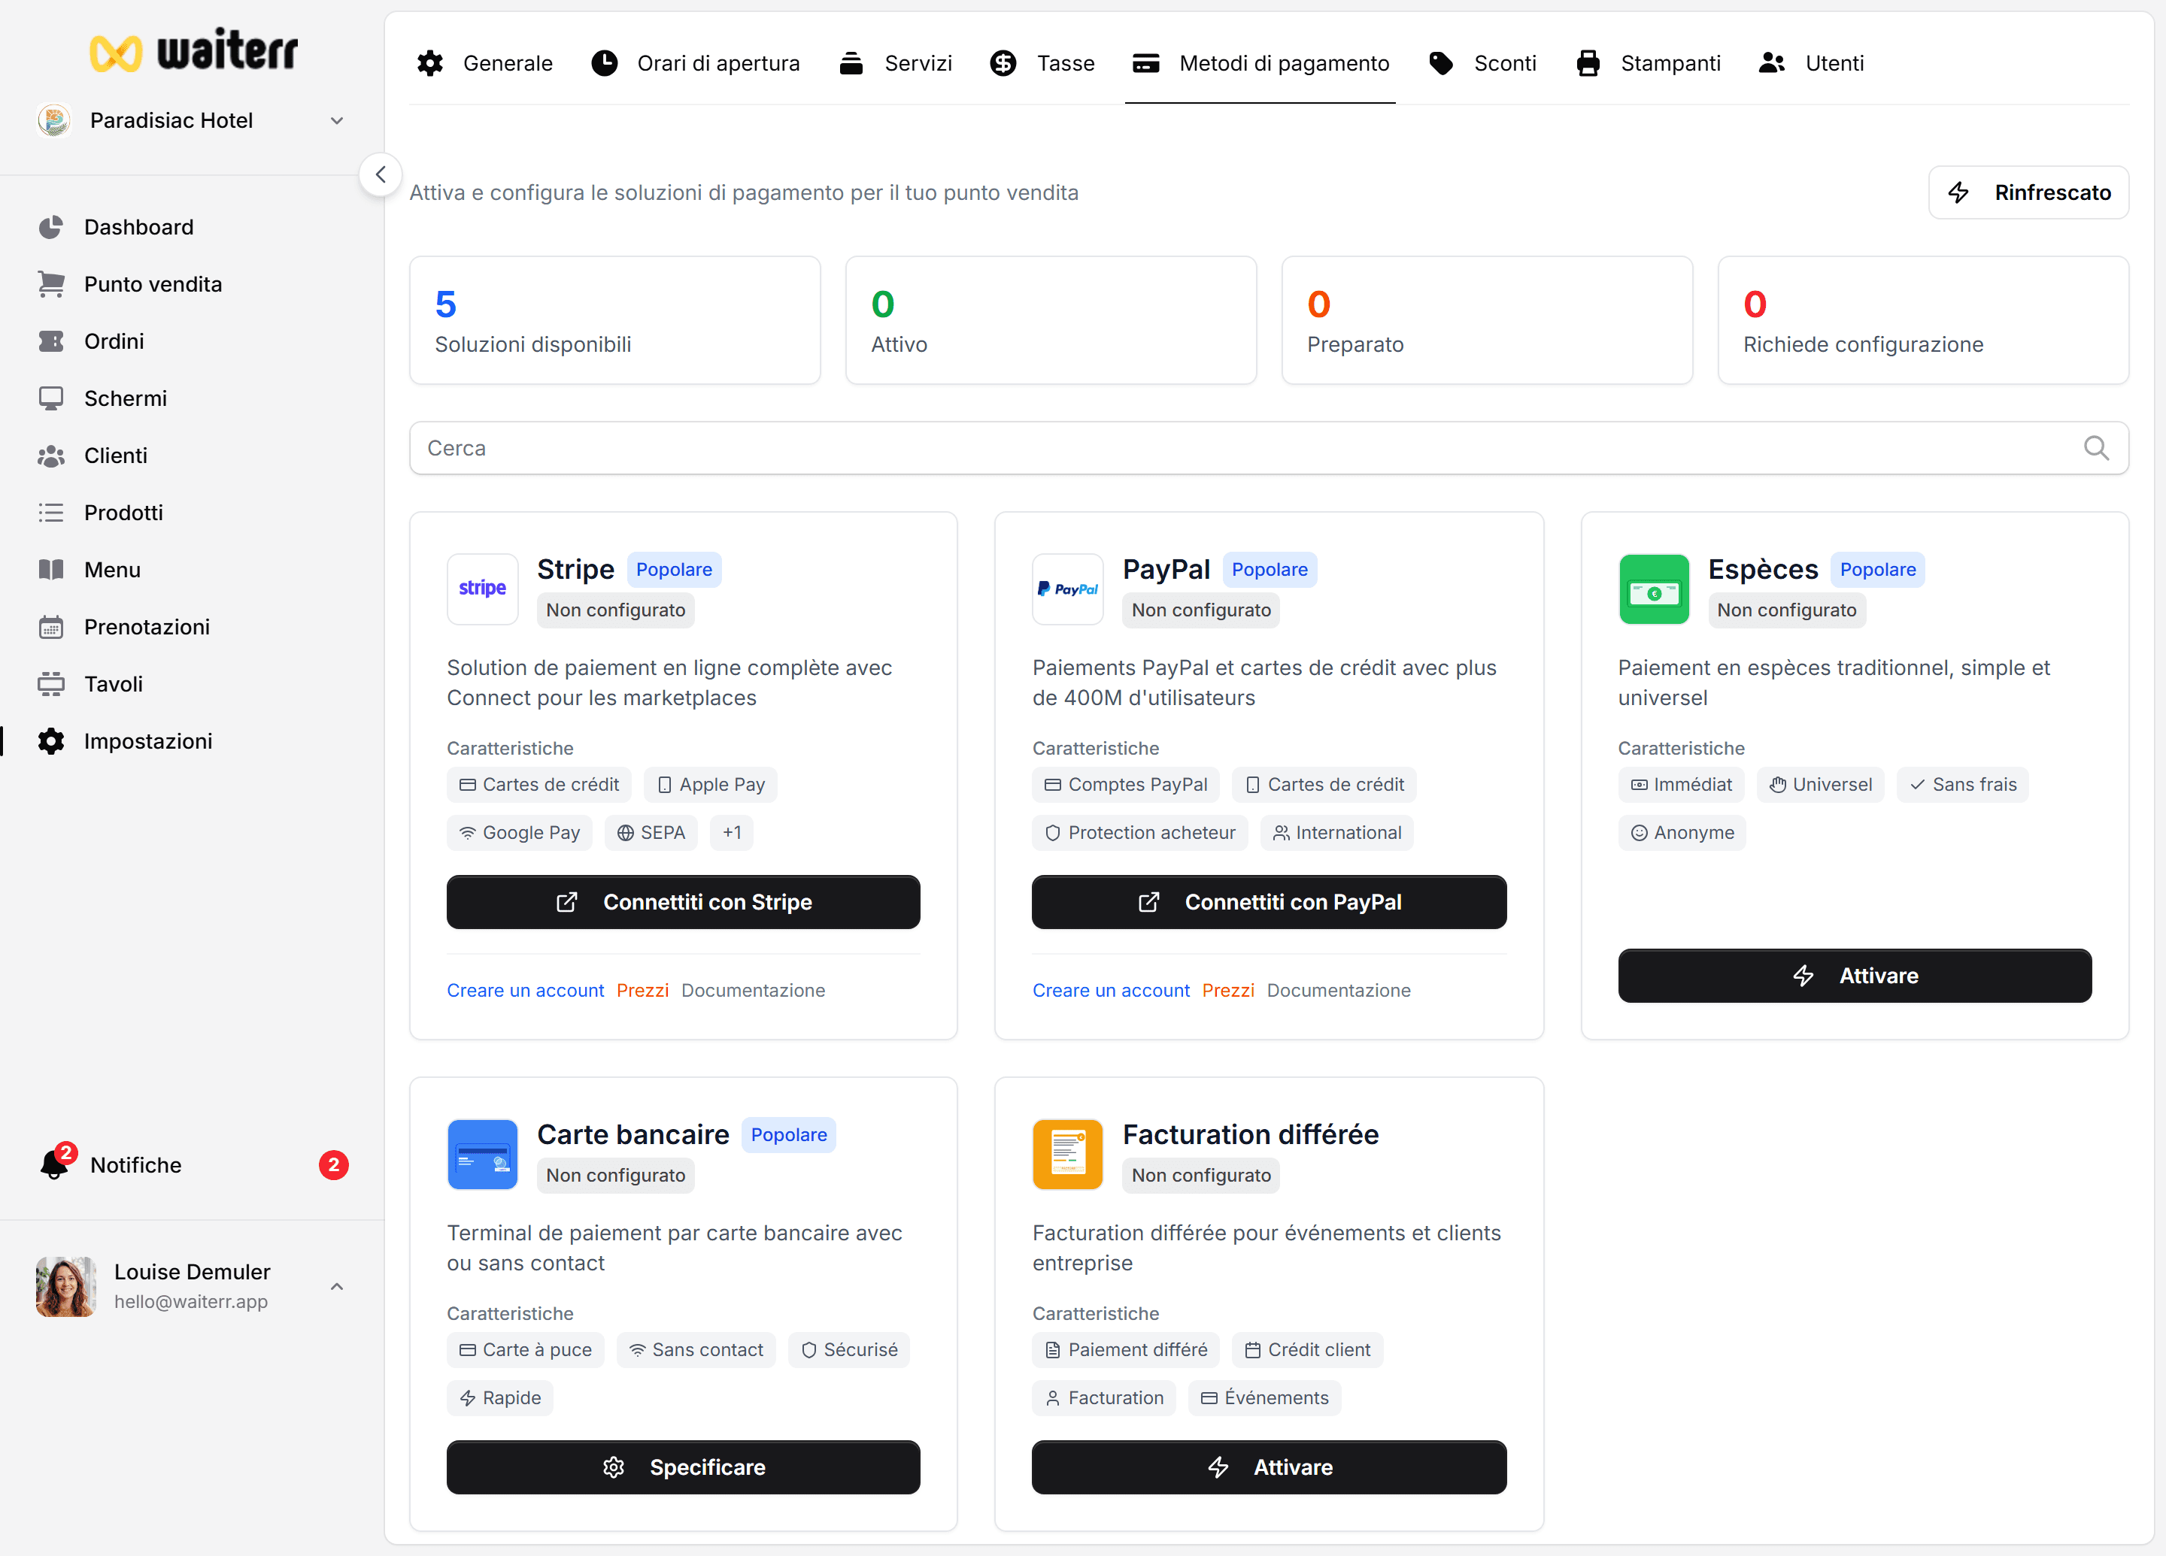Click PayPal's Non configurato status badge

1200,610
